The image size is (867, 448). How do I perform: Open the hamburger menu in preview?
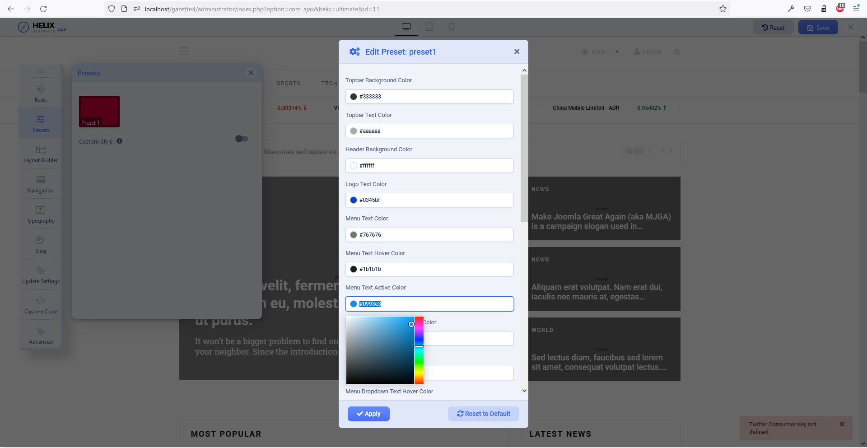(184, 51)
